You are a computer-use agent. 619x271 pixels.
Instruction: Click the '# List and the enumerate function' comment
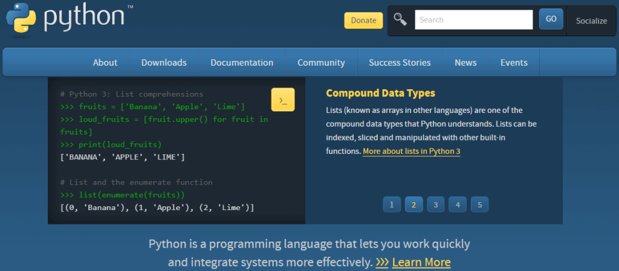[136, 182]
